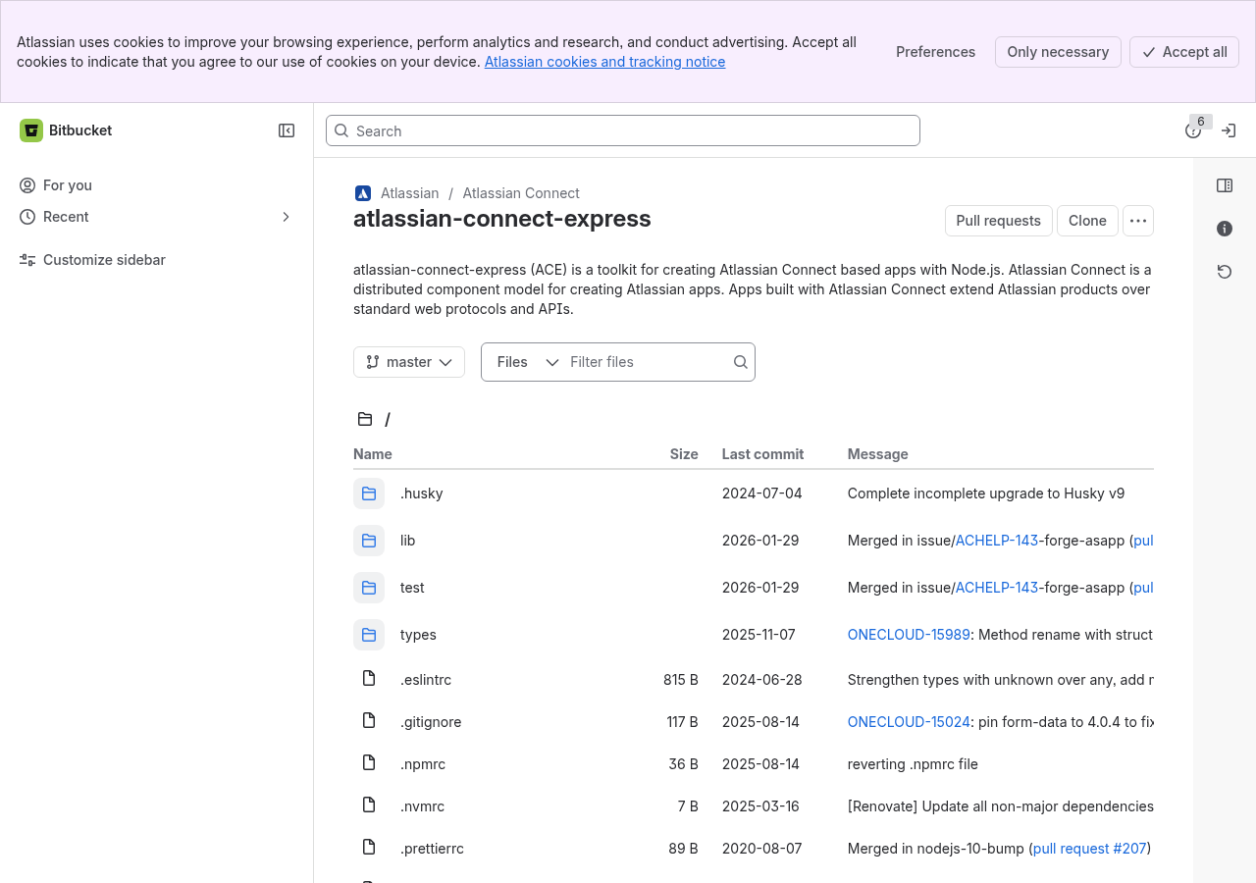Click commit date 2024-07-04

tap(762, 493)
